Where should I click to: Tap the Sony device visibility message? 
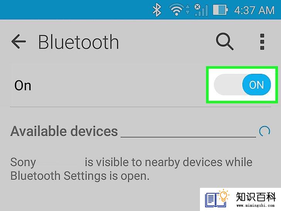pos(131,169)
